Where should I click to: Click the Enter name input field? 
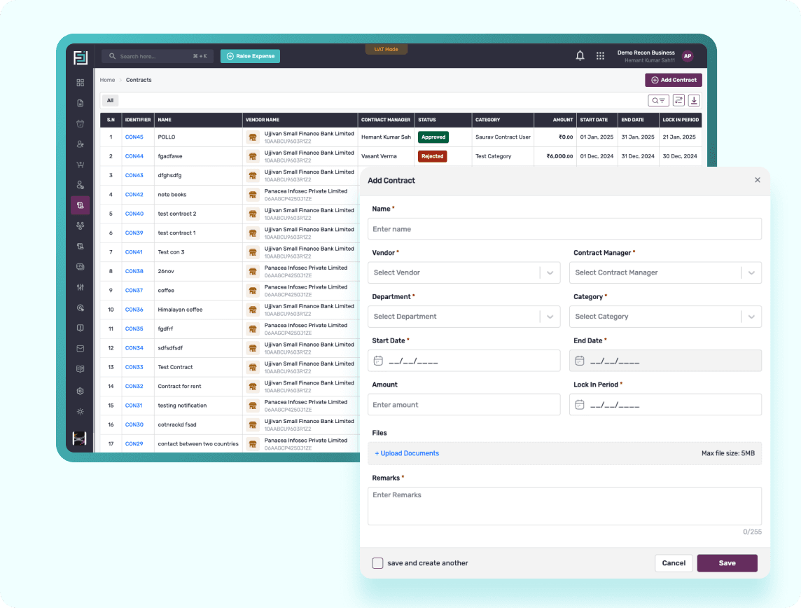[x=564, y=229]
